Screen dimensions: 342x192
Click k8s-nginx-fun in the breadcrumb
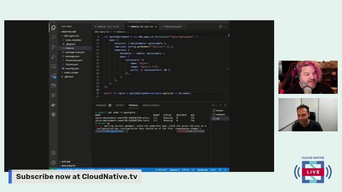point(102,32)
